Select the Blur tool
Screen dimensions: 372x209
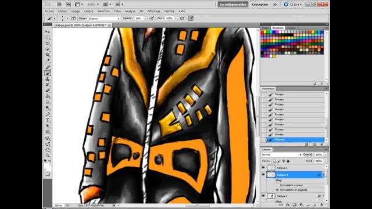(48, 102)
